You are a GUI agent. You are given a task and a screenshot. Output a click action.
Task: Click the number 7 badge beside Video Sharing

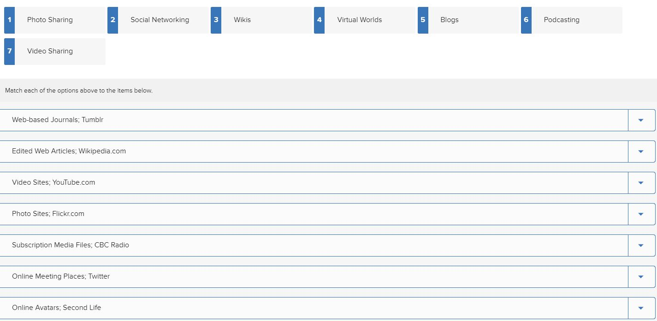click(9, 51)
